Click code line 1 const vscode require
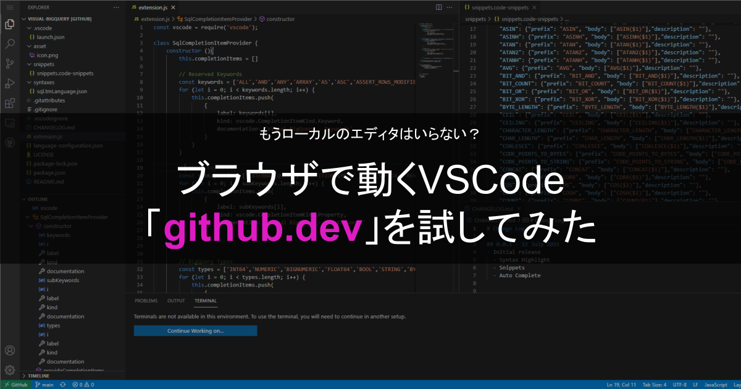The width and height of the screenshot is (741, 389). tap(205, 28)
